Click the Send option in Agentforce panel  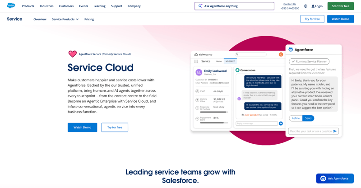(308, 118)
